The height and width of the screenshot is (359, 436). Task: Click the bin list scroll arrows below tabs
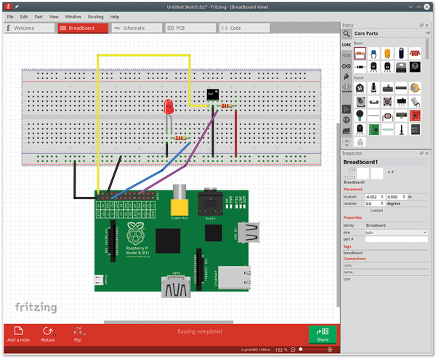347,143
